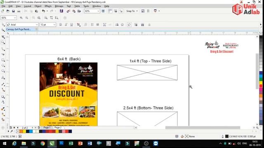
Task: Select the Drop Shadow tool
Action: (x=3, y=97)
